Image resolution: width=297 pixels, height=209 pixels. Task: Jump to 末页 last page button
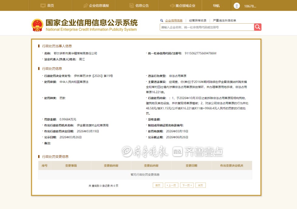(x=200, y=185)
